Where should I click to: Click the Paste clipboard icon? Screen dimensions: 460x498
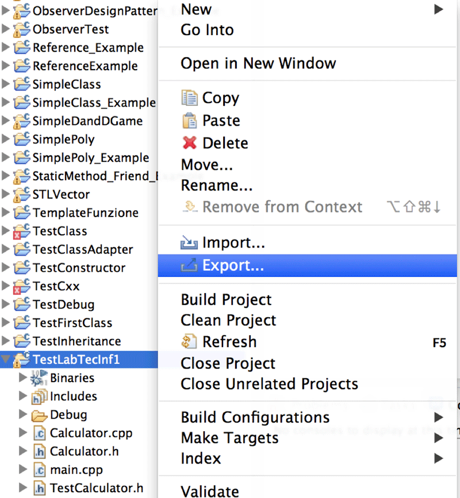[x=189, y=121]
